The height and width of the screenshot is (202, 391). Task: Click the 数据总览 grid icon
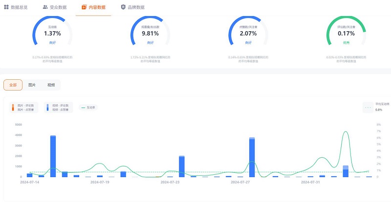tap(6, 7)
